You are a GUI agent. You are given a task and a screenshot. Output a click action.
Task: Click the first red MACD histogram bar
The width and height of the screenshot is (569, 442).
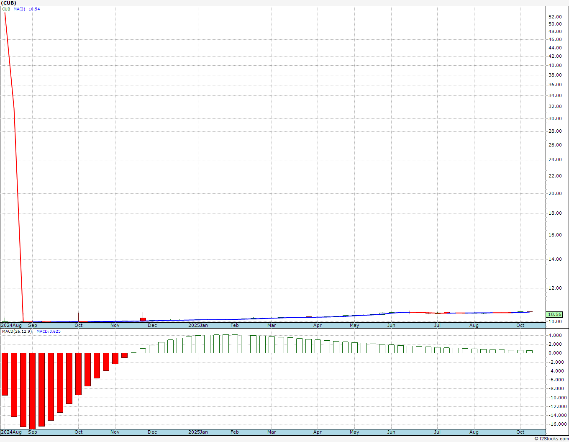pyautogui.click(x=5, y=374)
